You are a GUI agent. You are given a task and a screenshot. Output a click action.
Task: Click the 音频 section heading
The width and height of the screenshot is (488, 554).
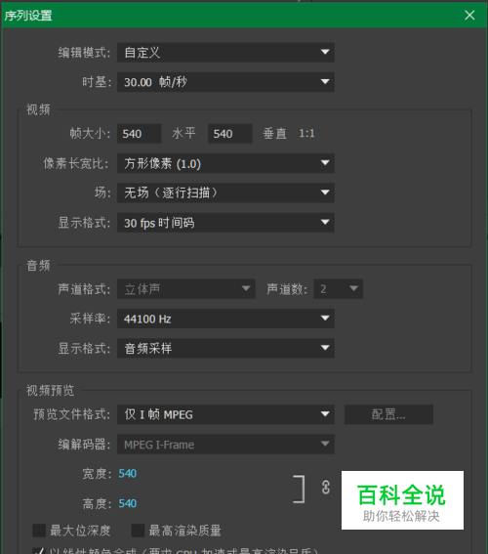pyautogui.click(x=38, y=266)
